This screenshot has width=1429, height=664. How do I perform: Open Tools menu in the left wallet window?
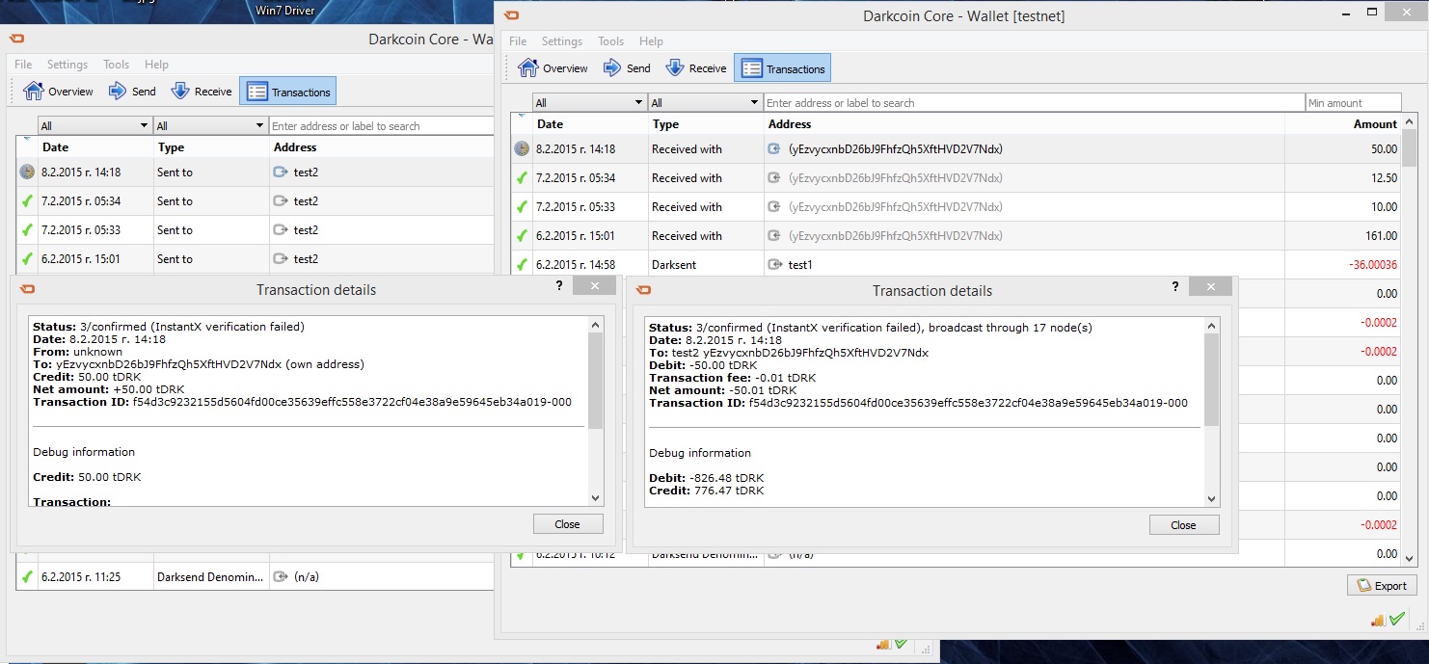(116, 65)
